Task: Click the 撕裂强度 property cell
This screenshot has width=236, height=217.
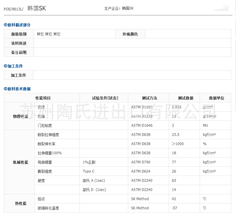Action: click(57, 171)
